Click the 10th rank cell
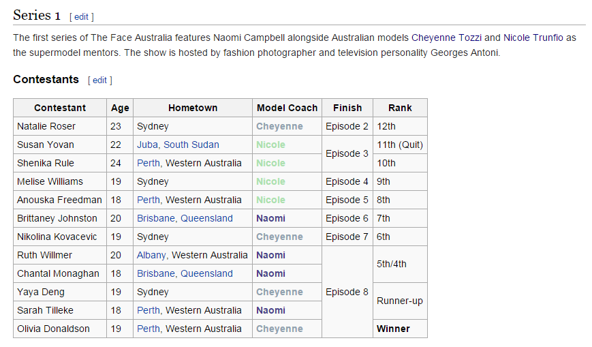592x347 pixels. click(x=400, y=164)
